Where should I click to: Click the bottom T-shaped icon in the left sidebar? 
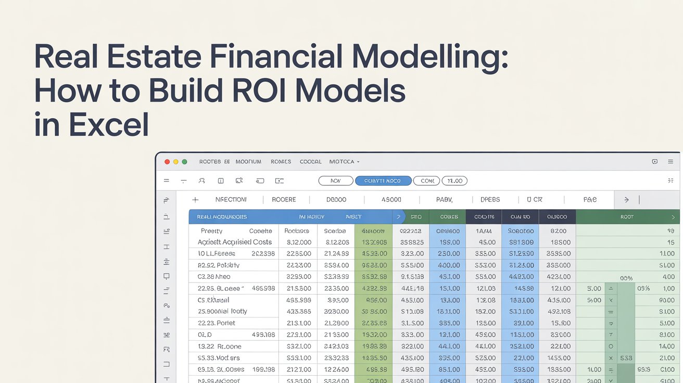coord(166,379)
